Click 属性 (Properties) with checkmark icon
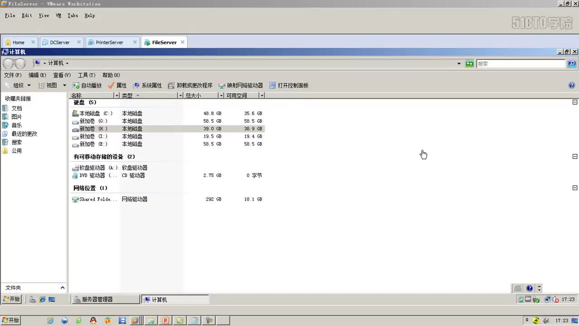579x326 pixels. point(117,86)
